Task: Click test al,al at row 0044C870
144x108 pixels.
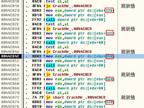Action: click(57, 93)
